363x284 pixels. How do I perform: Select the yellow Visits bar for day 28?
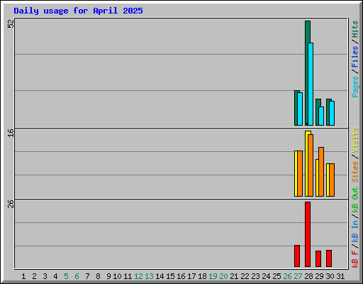(x=306, y=164)
